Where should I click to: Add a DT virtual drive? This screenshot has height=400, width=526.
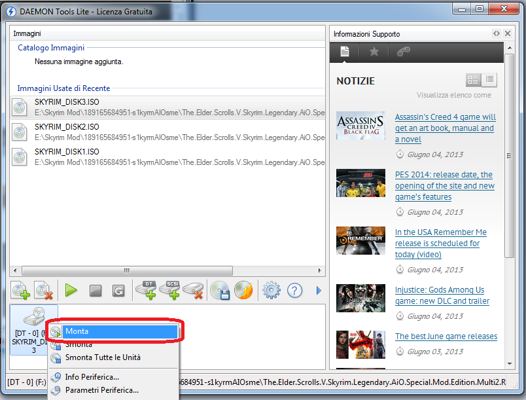click(146, 290)
